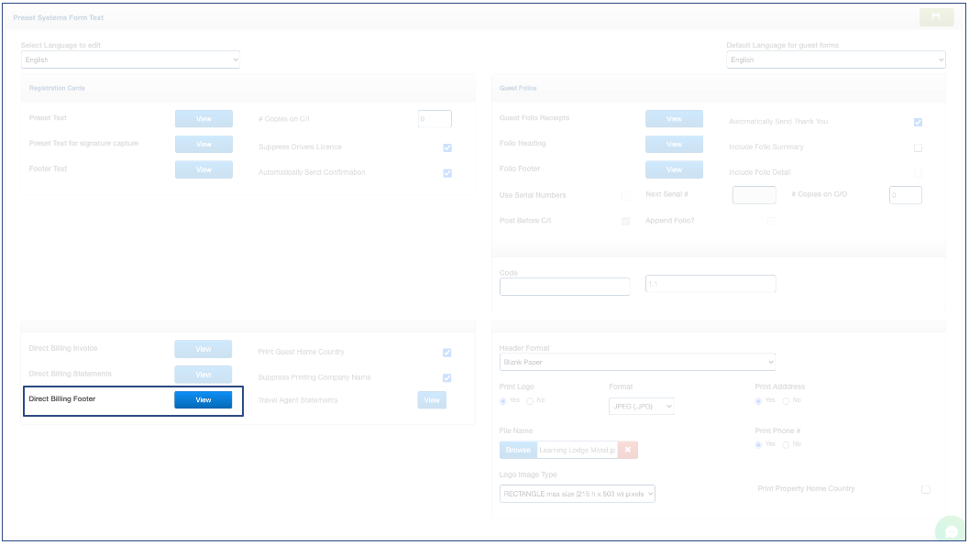Viewport: 969px width, 545px height.
Task: Expand the Header Format dropdown
Action: (x=637, y=362)
